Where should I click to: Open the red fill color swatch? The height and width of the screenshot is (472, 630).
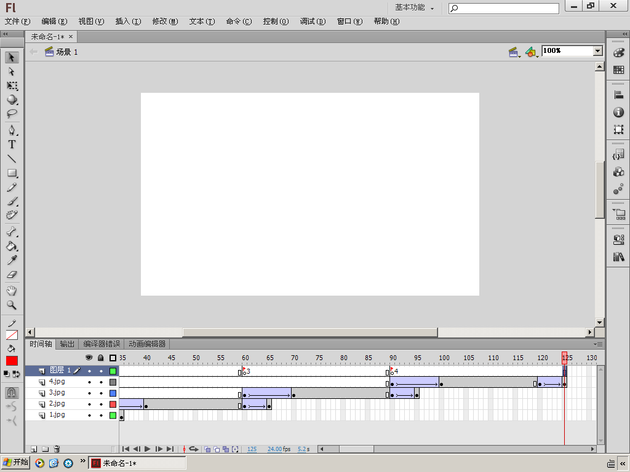[12, 361]
